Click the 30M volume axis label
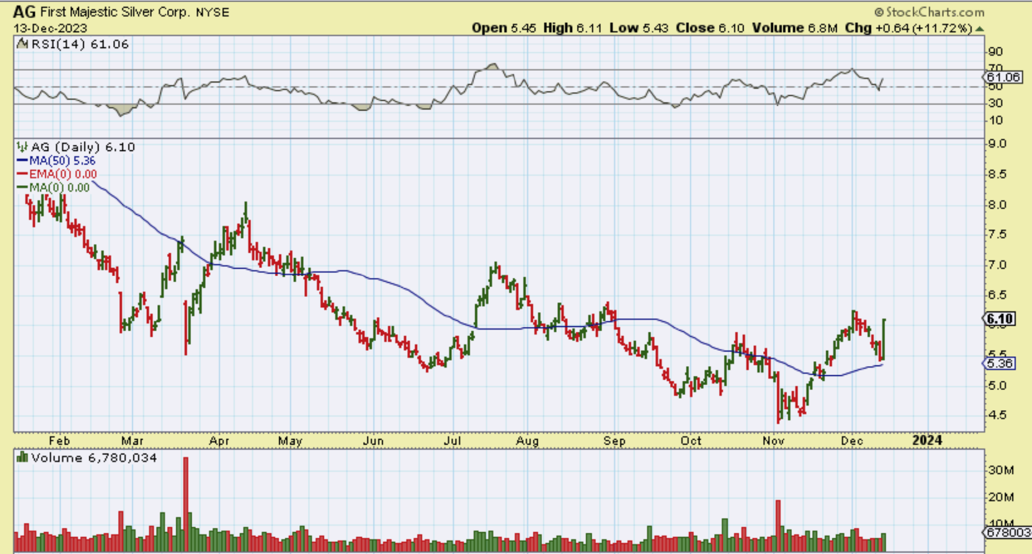 click(x=1000, y=470)
